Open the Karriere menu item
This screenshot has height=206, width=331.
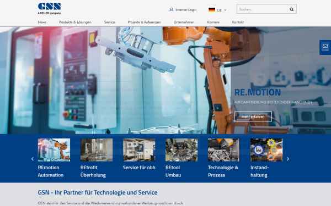pos(213,22)
